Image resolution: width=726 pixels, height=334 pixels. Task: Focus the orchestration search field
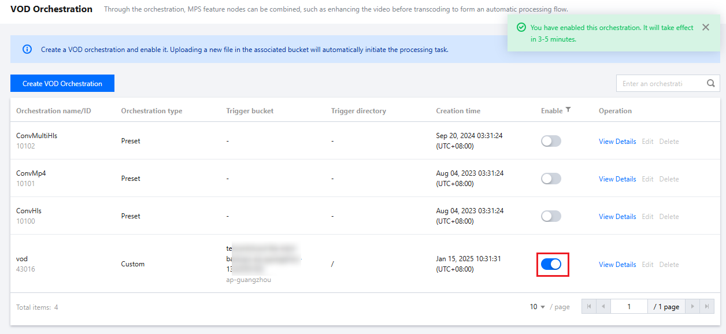pyautogui.click(x=659, y=84)
